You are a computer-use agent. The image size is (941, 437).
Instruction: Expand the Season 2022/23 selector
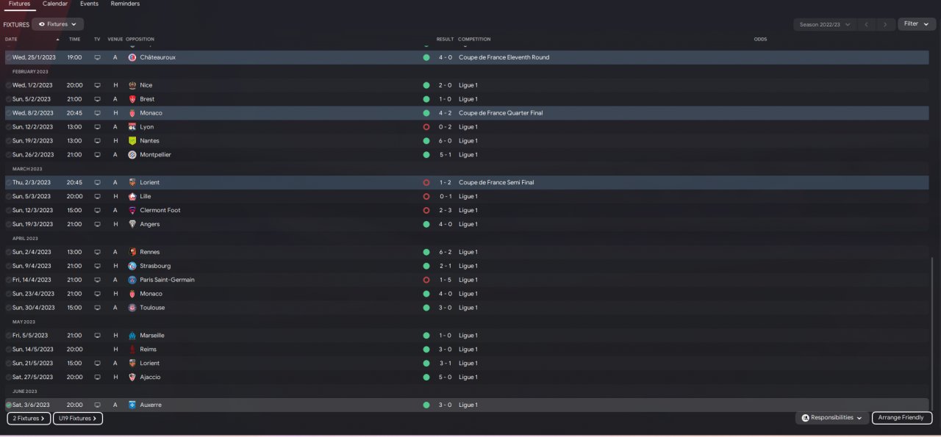[x=825, y=24]
